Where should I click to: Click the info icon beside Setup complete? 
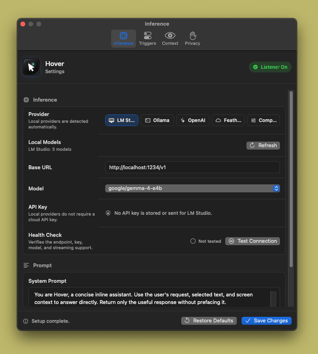26,321
